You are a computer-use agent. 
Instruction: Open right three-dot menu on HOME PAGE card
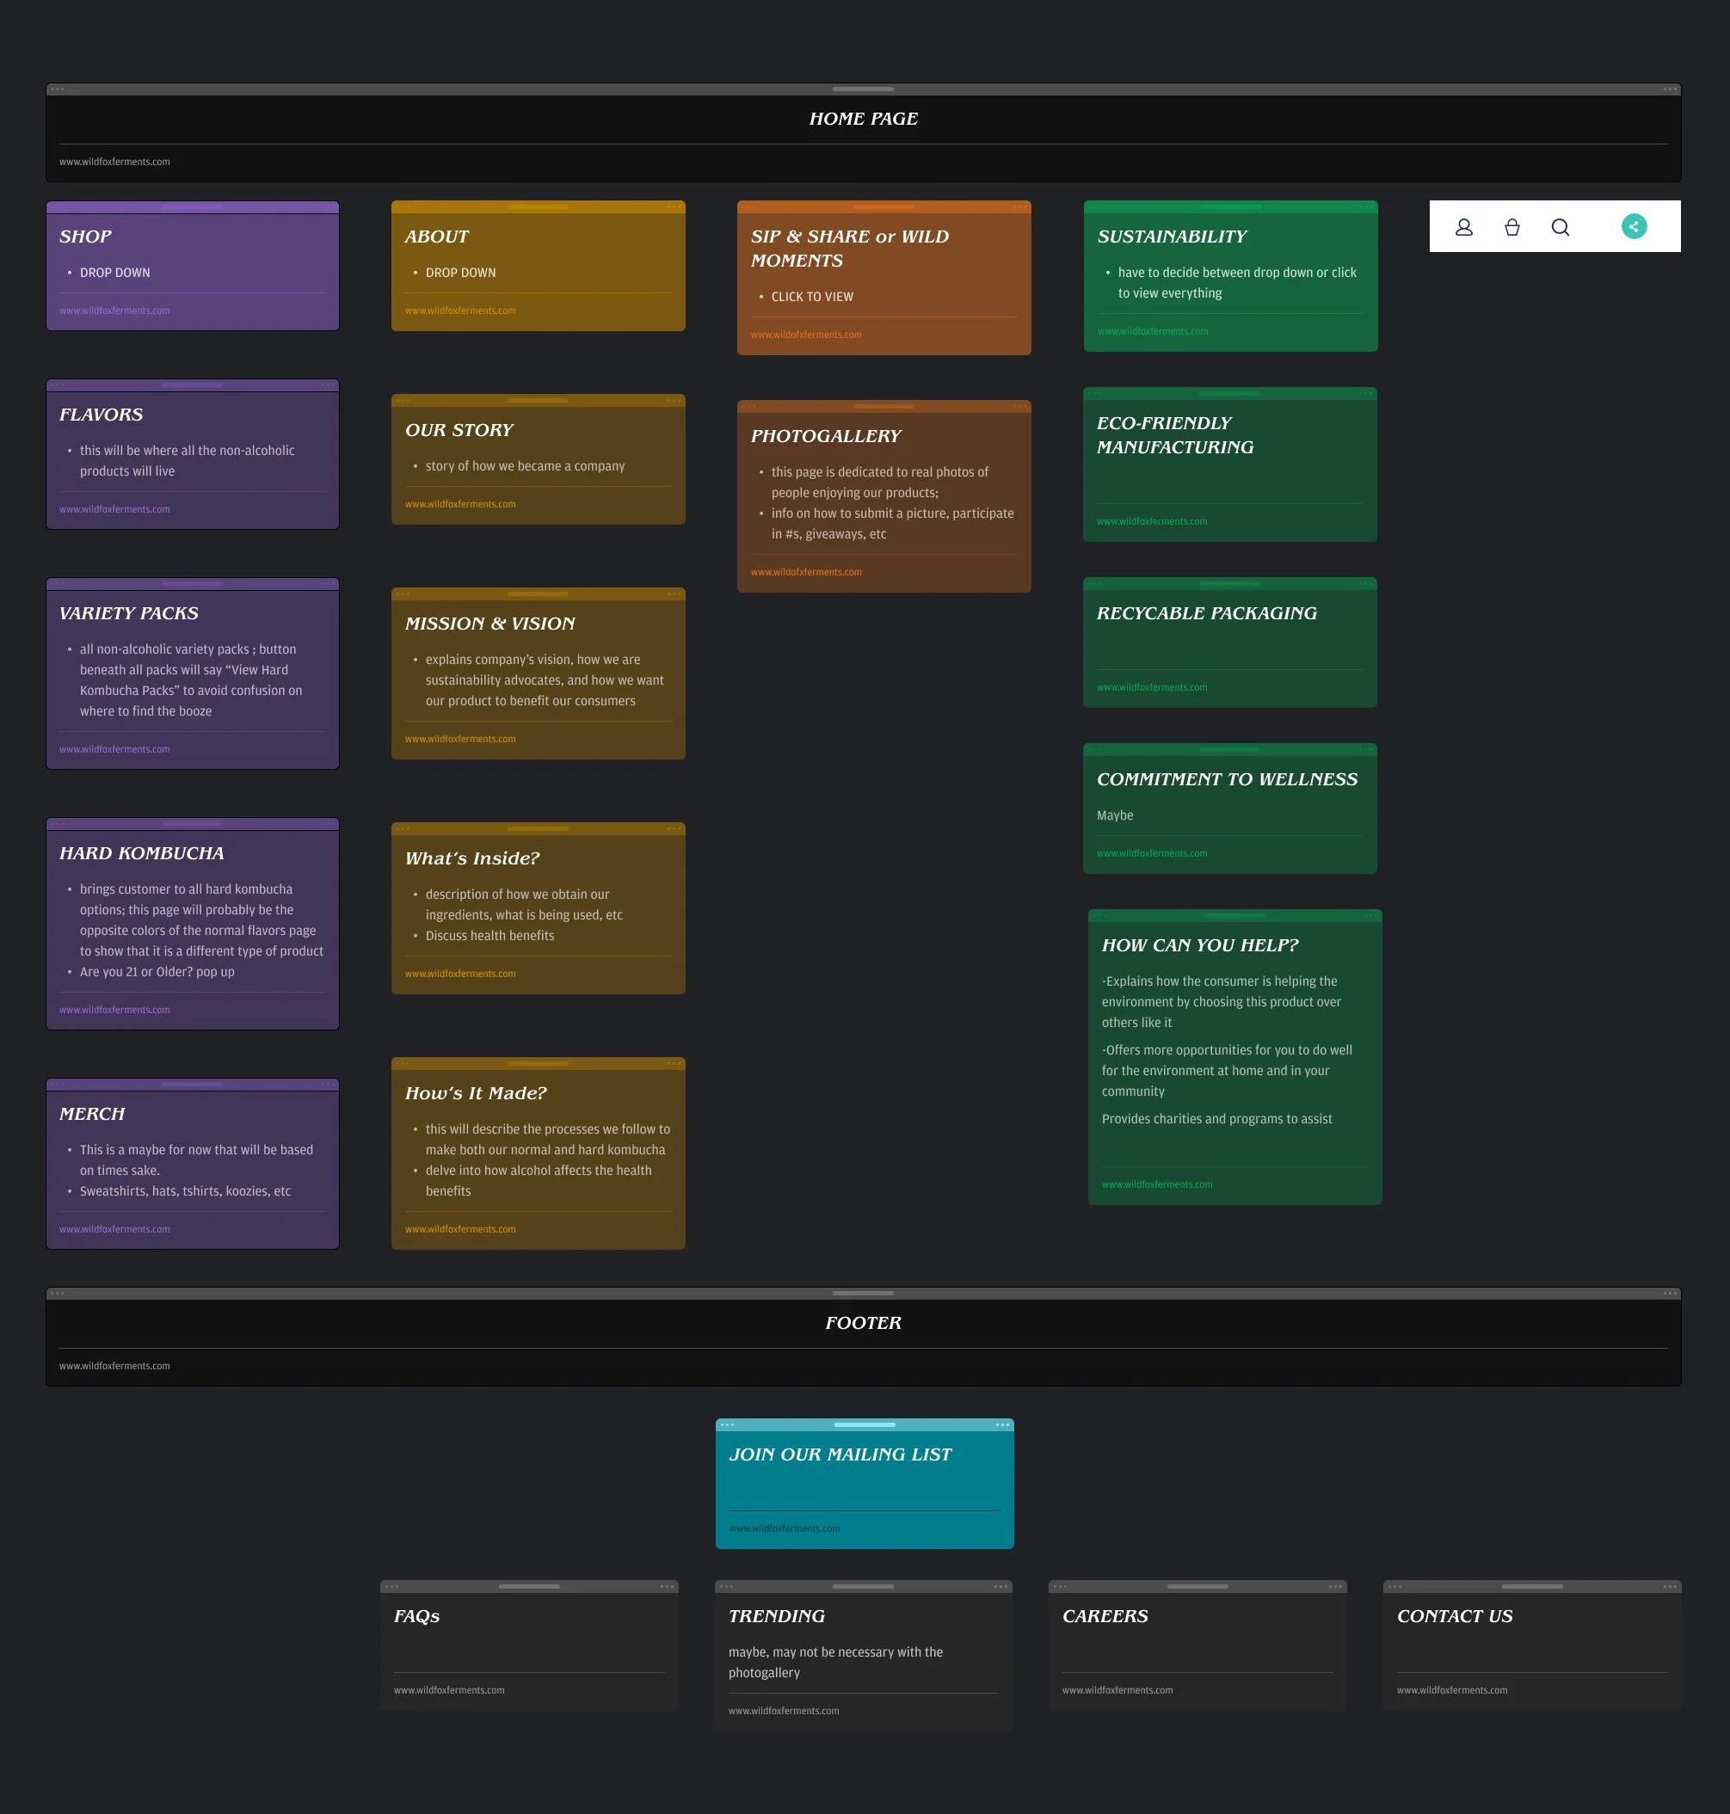click(x=1669, y=89)
